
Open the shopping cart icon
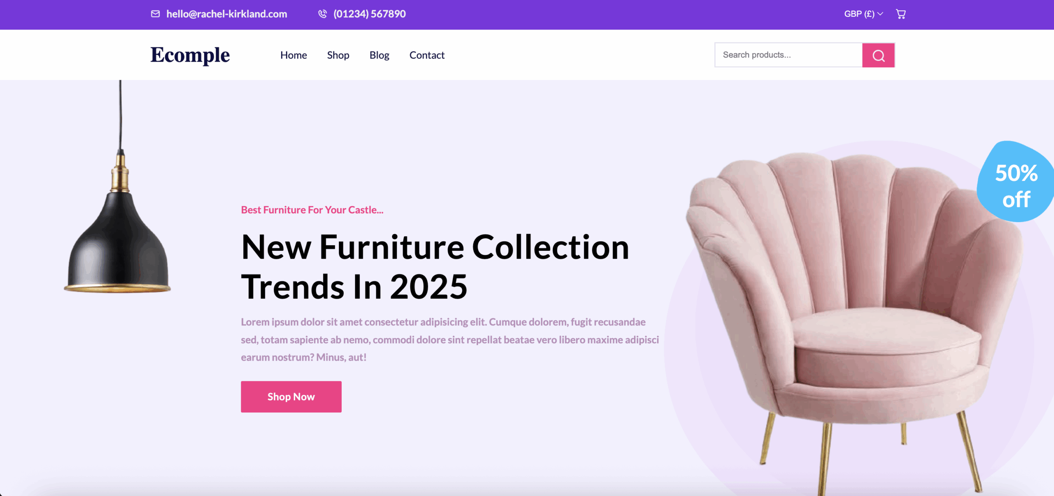click(x=900, y=14)
